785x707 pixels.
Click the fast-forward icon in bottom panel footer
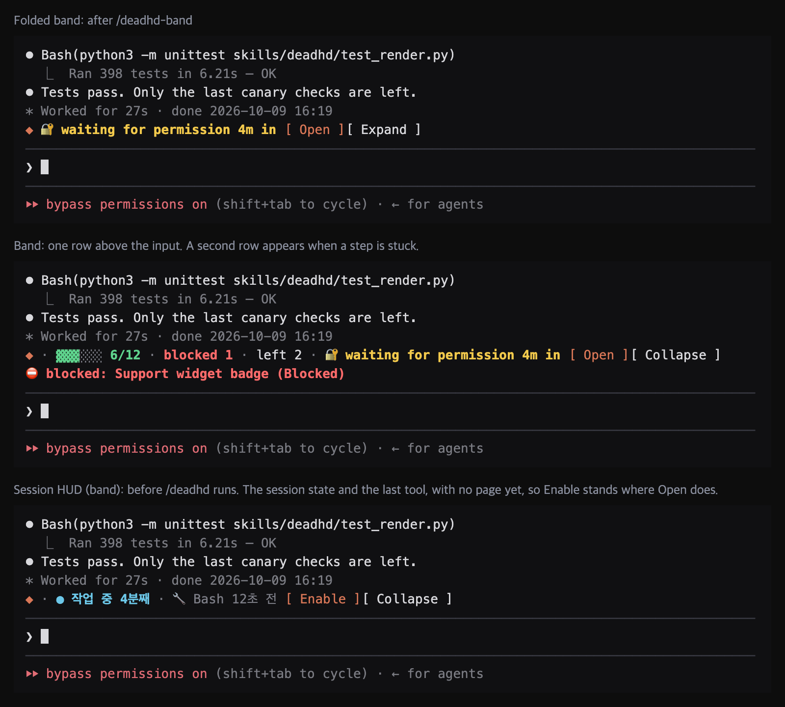point(32,674)
